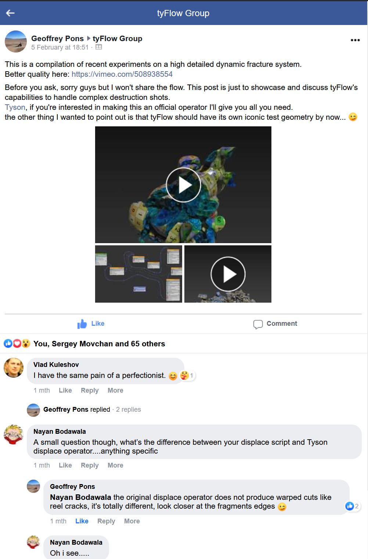
Task: Open the post reaction emoji summary
Action: (x=17, y=344)
